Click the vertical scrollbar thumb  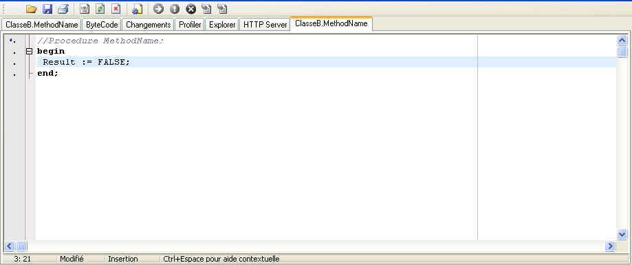click(622, 52)
